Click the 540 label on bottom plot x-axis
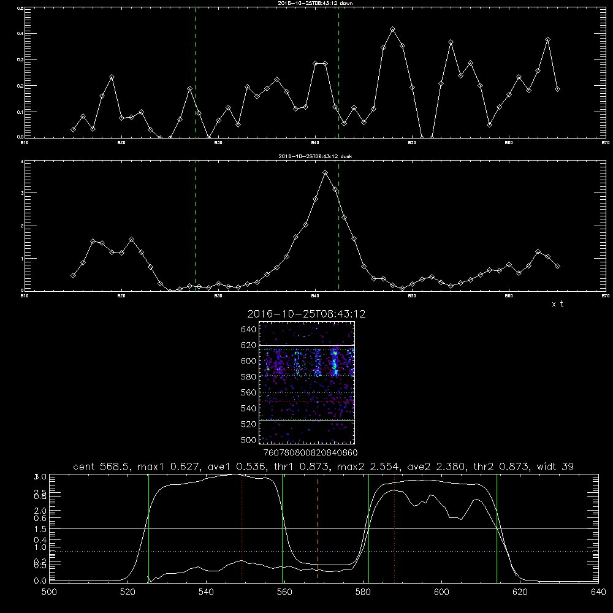This screenshot has width=613, height=613. pyautogui.click(x=206, y=592)
